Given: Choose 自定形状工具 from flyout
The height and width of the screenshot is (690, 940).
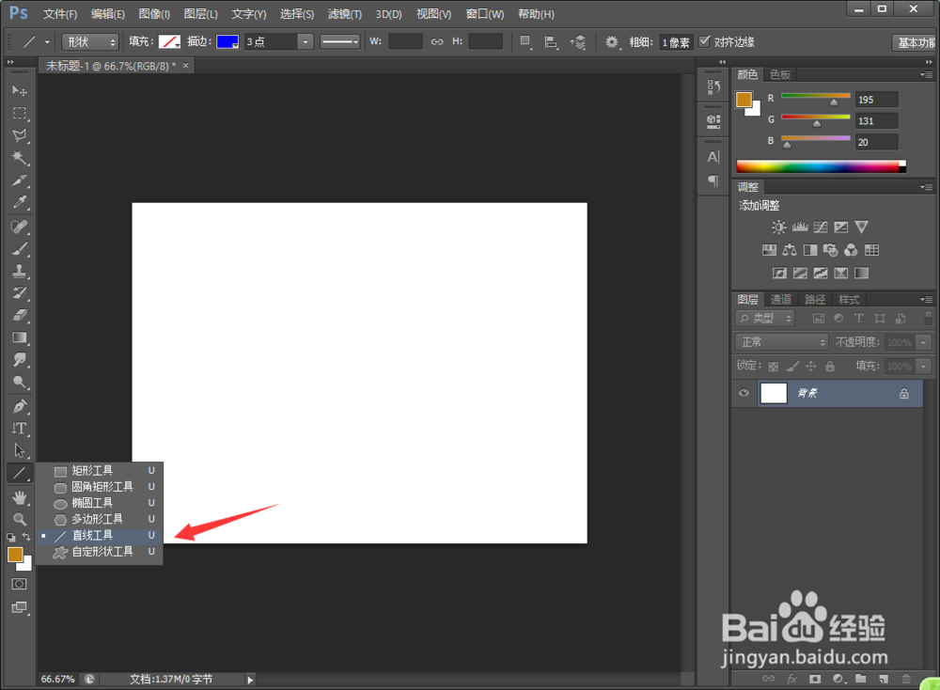Looking at the screenshot, I should (101, 552).
